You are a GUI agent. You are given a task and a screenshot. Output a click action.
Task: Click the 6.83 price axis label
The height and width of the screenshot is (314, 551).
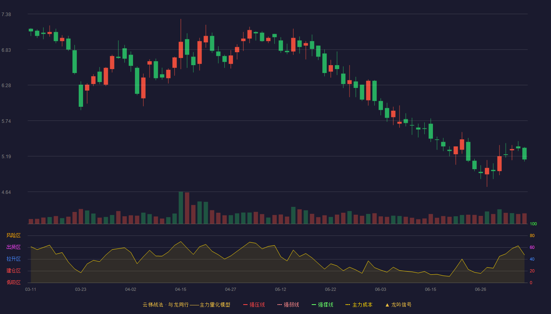6,50
